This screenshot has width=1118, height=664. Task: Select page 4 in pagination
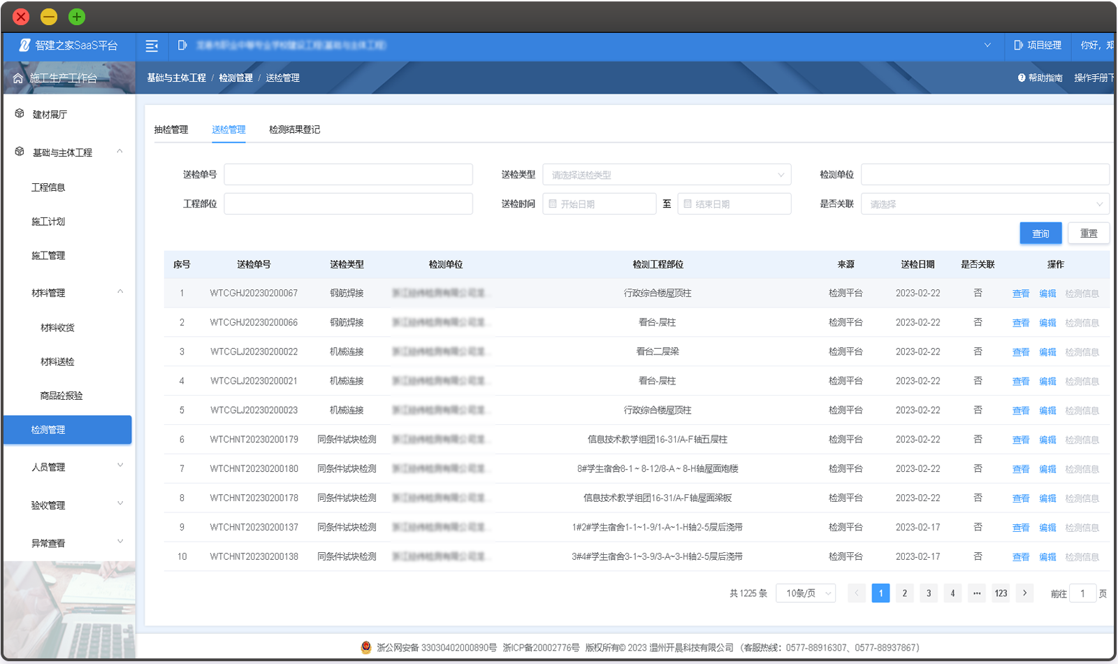click(x=952, y=593)
